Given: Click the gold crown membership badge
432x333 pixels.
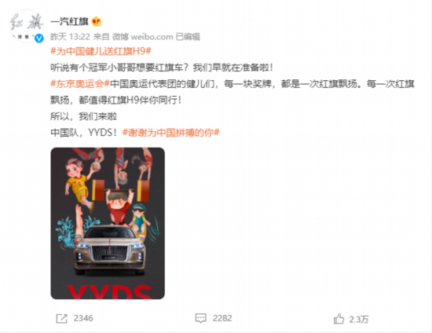Looking at the screenshot, I should 97,21.
